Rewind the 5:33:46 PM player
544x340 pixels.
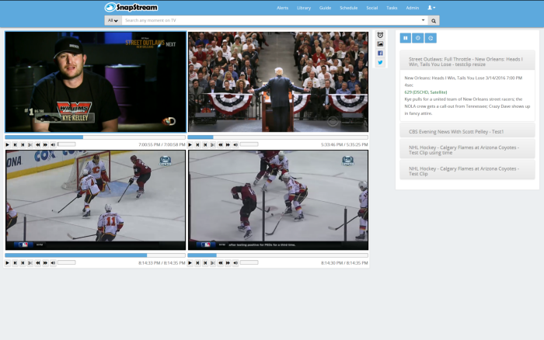(221, 144)
